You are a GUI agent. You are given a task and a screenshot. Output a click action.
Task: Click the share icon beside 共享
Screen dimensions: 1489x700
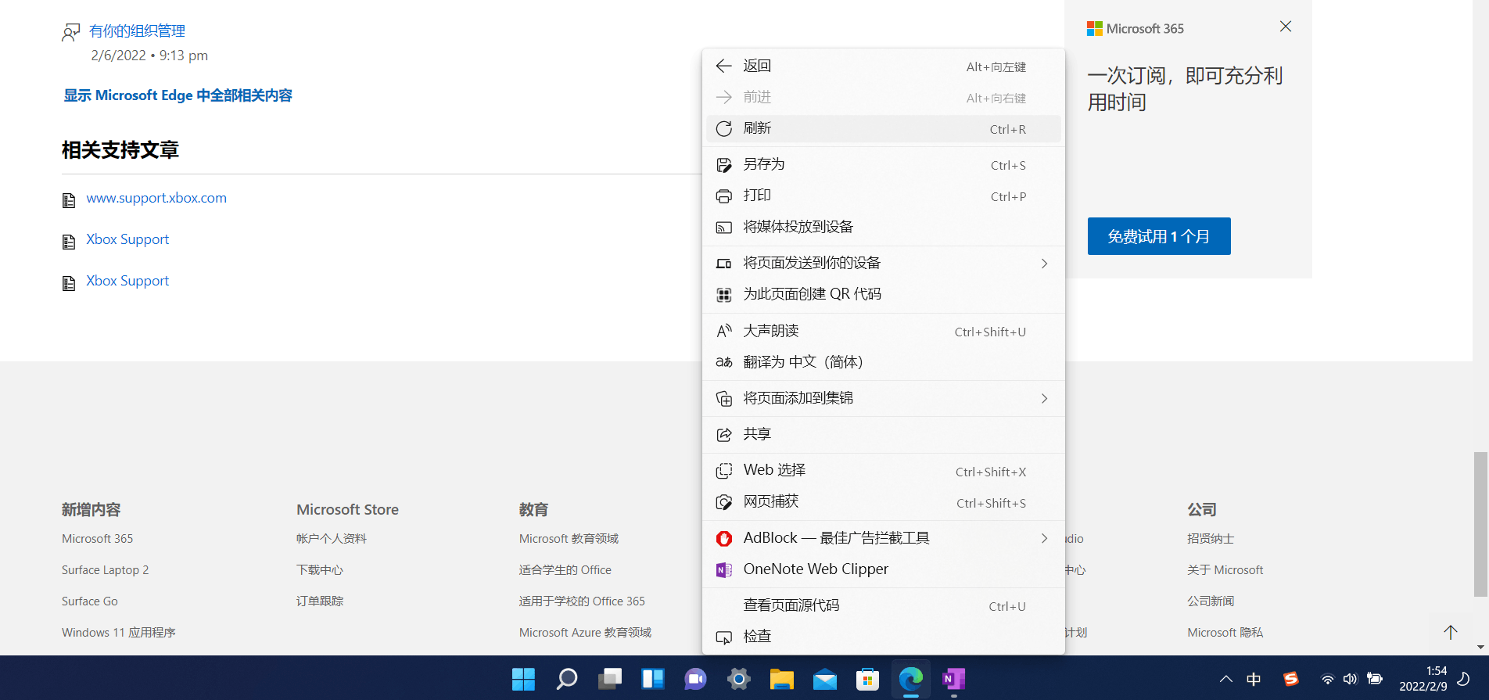(724, 435)
